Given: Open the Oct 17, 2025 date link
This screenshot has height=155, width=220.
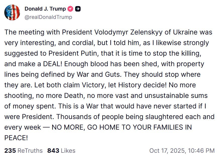Looking at the screenshot, I should tap(166, 151).
